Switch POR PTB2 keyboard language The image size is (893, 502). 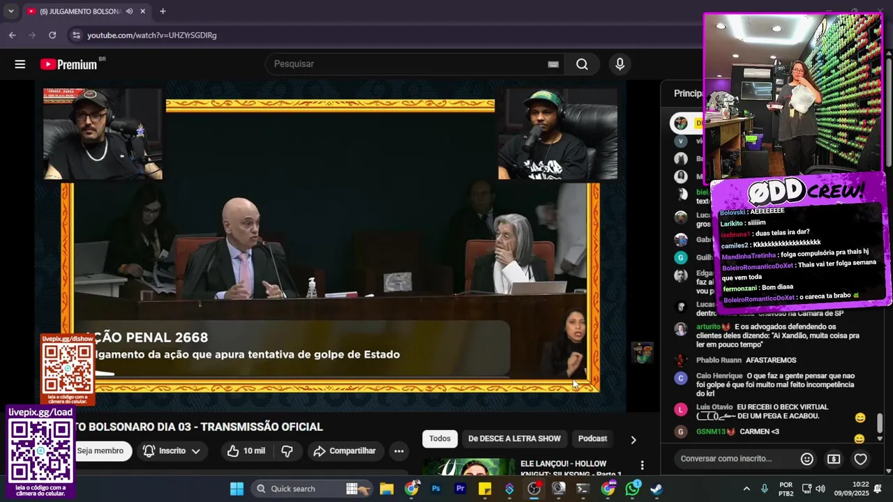(786, 489)
